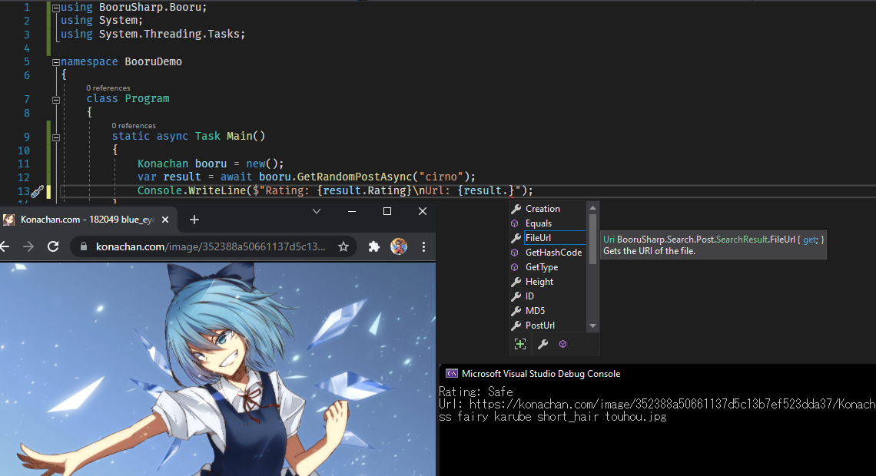This screenshot has height=476, width=876.
Task: Collapse the Program class block
Action: point(56,100)
